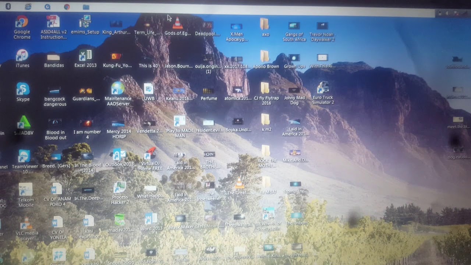Launch the Excel 2013 shortcut
The height and width of the screenshot is (265, 471).
pyautogui.click(x=85, y=59)
